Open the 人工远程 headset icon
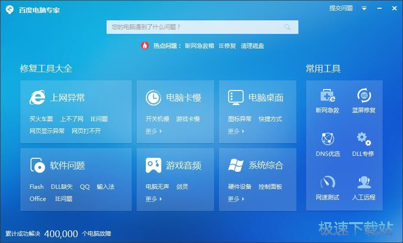 click(x=364, y=182)
